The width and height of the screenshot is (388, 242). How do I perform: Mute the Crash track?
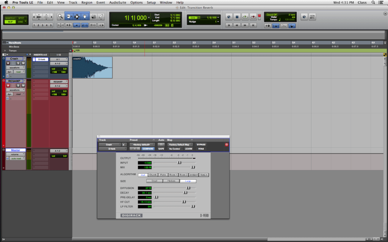[23, 63]
